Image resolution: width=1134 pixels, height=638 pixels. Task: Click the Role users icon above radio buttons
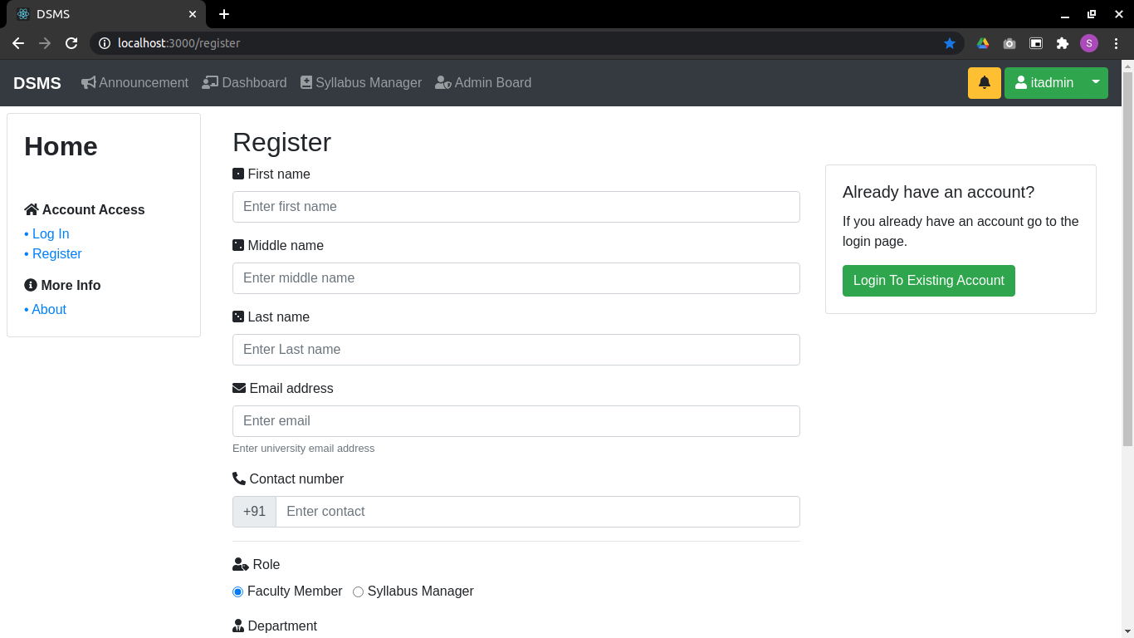point(238,563)
